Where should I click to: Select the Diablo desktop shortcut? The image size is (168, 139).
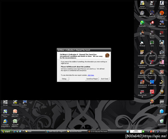pyautogui.click(x=152, y=4)
